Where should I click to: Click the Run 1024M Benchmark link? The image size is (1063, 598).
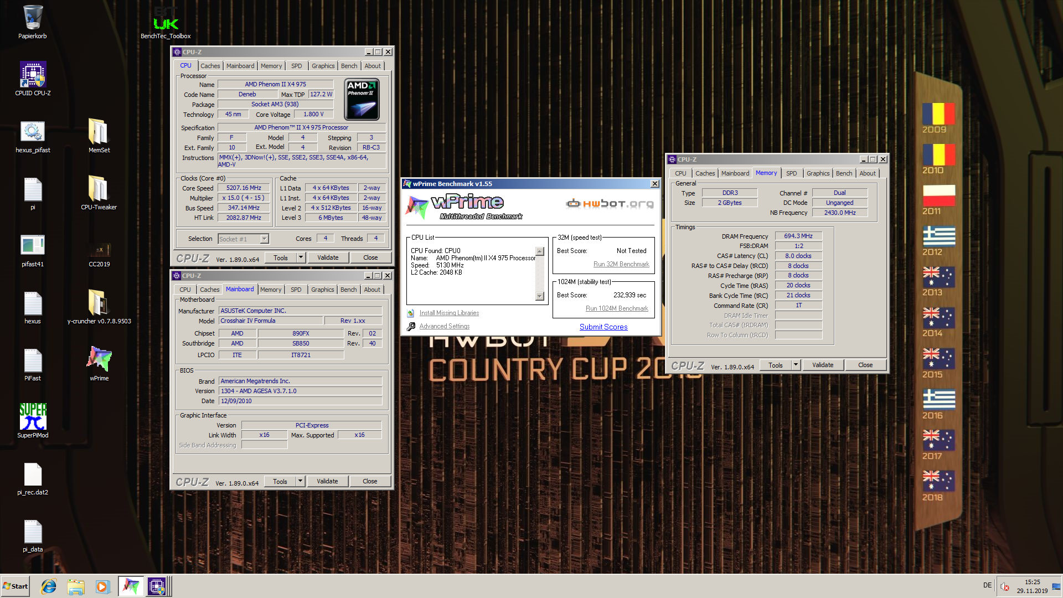617,308
